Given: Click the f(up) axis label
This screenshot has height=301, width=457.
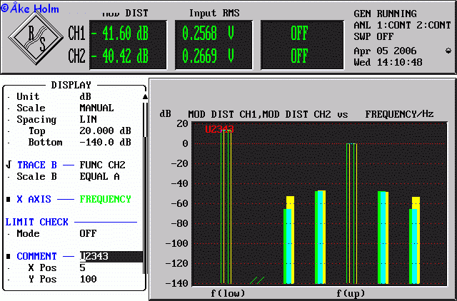Looking at the screenshot, I should pos(351,293).
